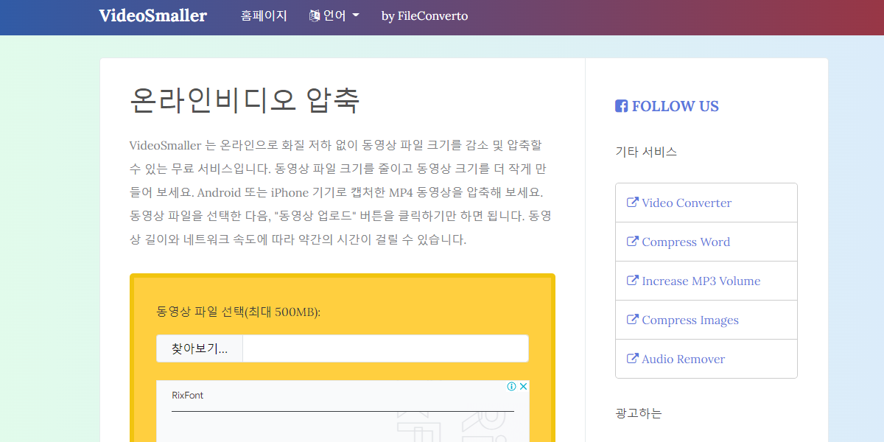Open the Compress Images link
Screen dimensions: 884x442
coord(690,320)
